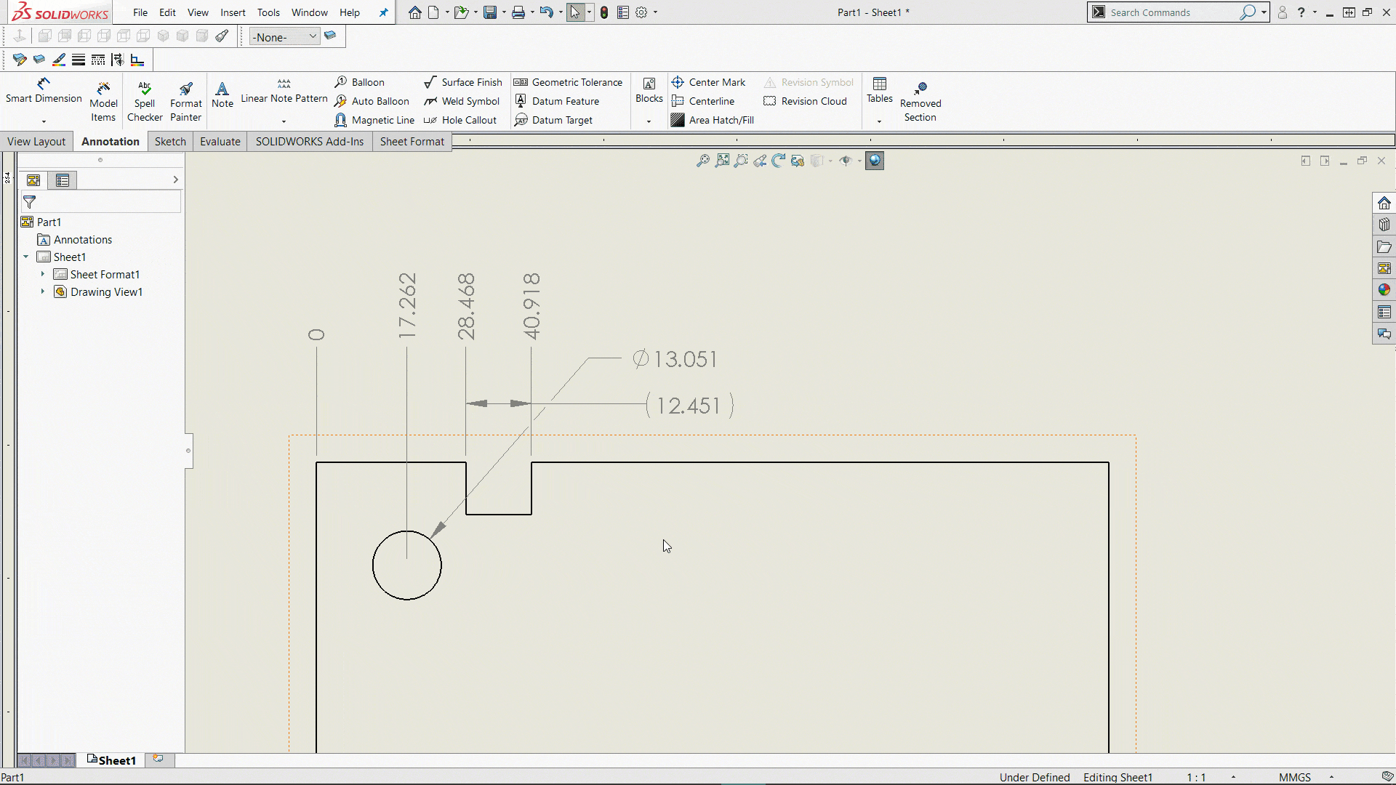Insert a Datum Target
This screenshot has width=1396, height=785.
[553, 120]
